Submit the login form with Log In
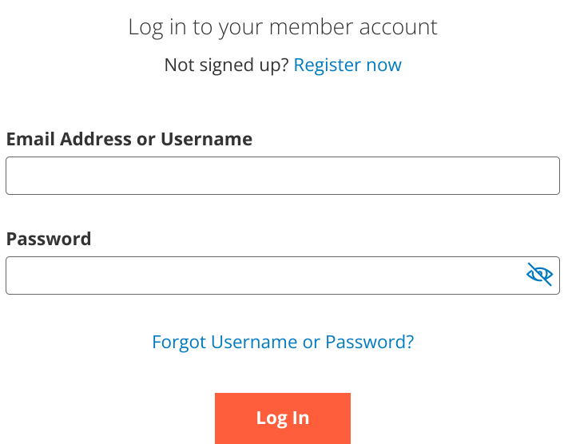 [283, 418]
